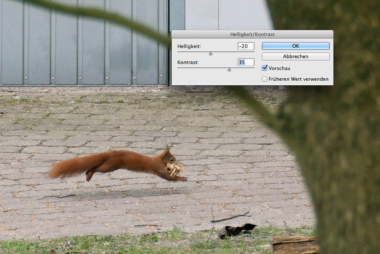Enable Früheren Wert verwenden checkbox
This screenshot has height=254, width=380.
click(x=265, y=79)
